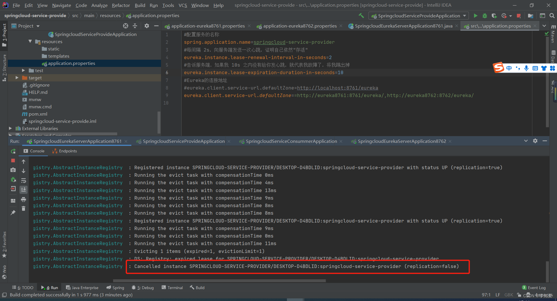This screenshot has width=557, height=301.
Task: Click Sogou voice input microphone
Action: pyautogui.click(x=526, y=68)
